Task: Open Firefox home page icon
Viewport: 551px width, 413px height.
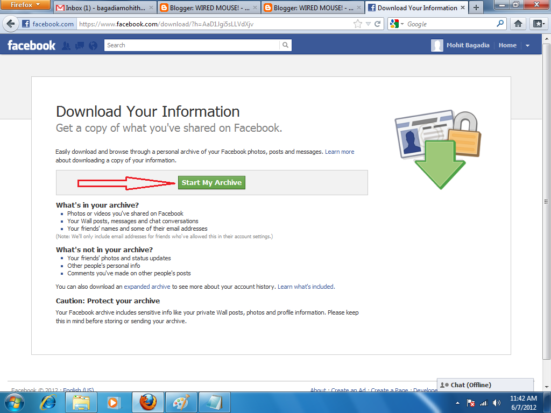Action: click(518, 24)
